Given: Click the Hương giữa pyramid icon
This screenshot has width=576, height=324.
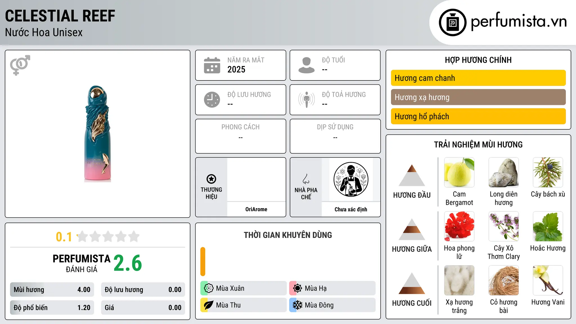Looking at the screenshot, I should click(x=412, y=229).
